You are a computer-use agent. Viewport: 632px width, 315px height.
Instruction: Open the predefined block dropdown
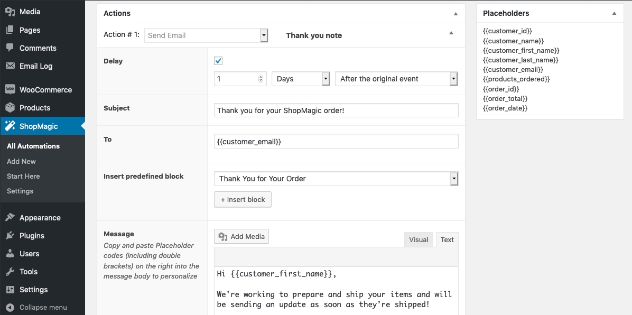click(336, 179)
